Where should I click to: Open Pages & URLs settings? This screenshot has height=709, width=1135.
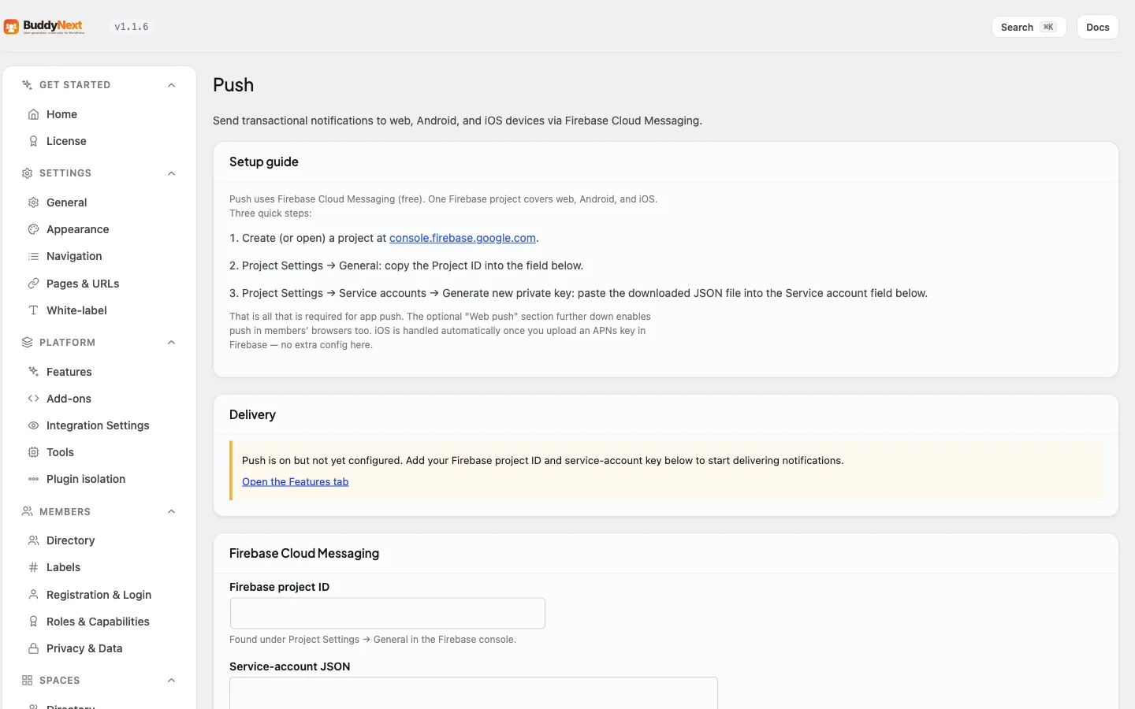pos(99,284)
